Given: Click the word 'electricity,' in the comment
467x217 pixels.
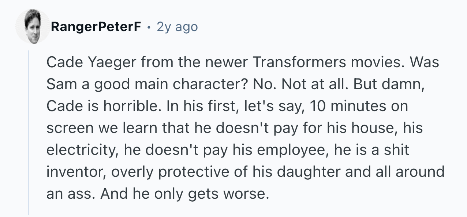Looking at the screenshot, I should tap(83, 151).
